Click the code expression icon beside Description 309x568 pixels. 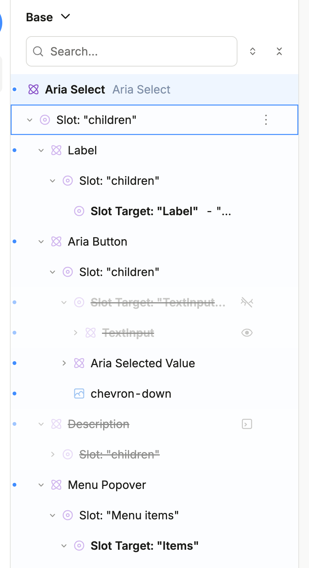[x=247, y=424]
